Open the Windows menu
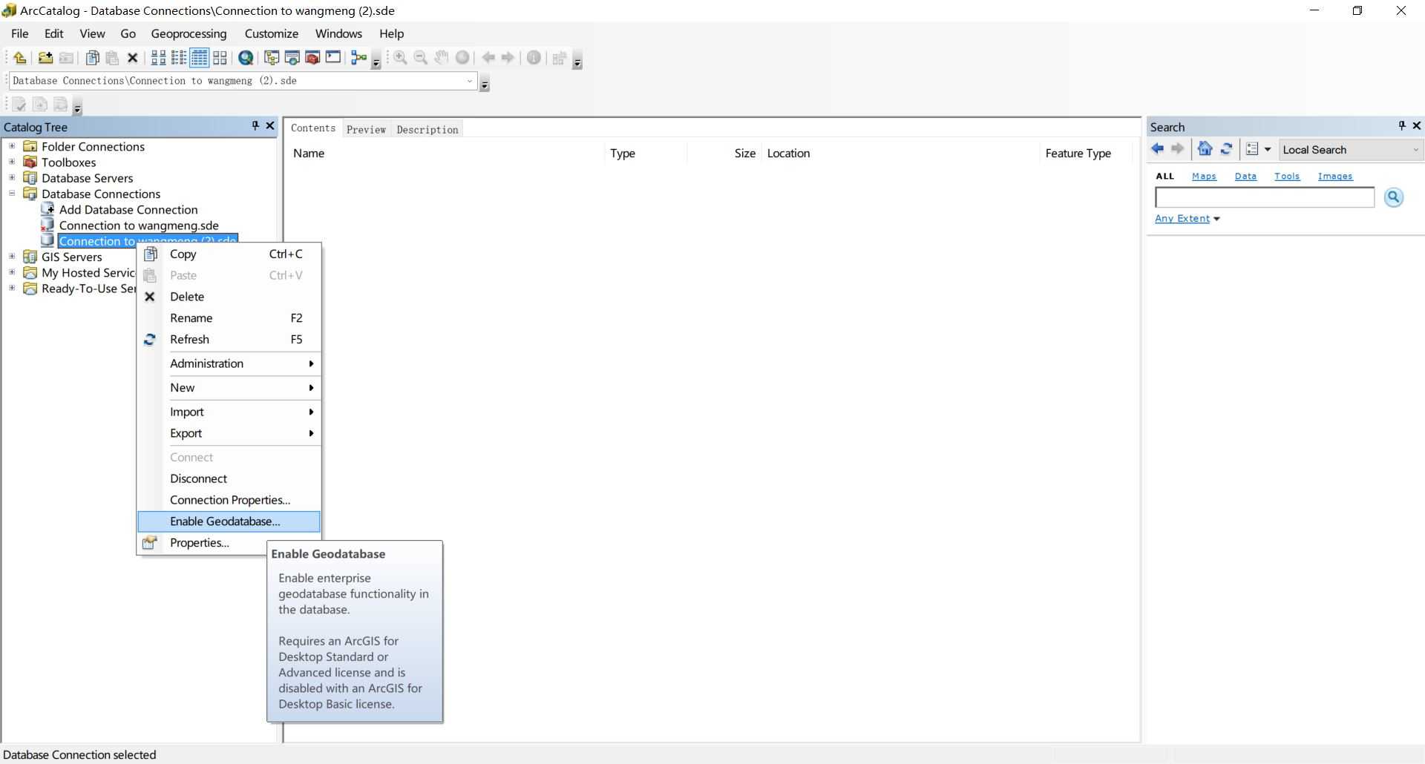 [338, 33]
